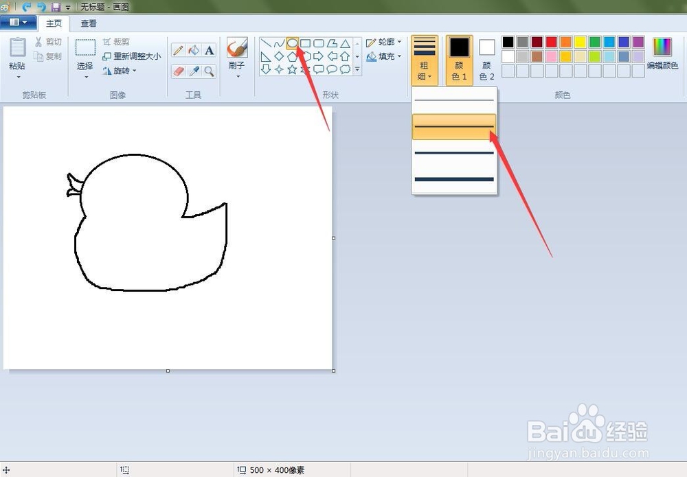Click the canvas bottom-right resize handle

pos(334,371)
